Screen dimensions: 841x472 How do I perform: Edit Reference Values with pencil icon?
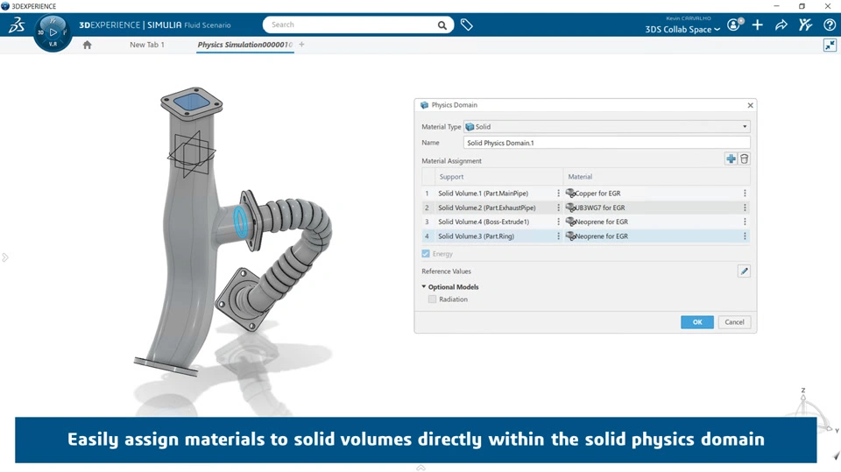(744, 271)
